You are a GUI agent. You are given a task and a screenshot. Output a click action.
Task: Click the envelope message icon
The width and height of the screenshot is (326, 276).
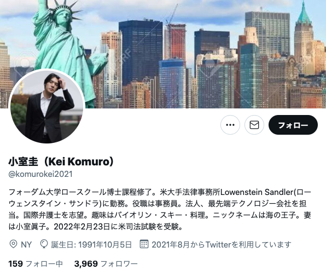[x=254, y=125]
